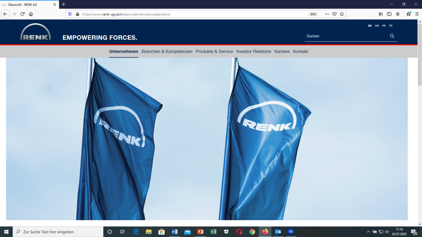Click the system tray volume icon
This screenshot has height=237, width=422.
tap(387, 232)
